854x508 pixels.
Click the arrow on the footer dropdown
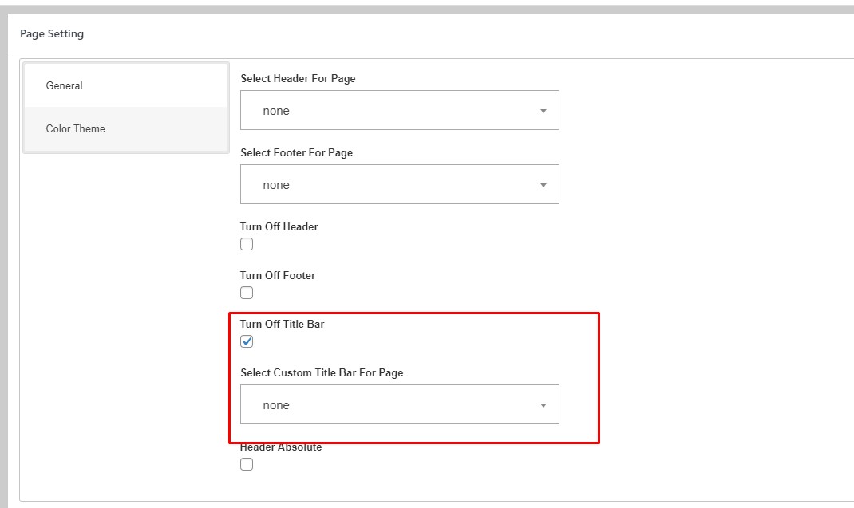544,185
